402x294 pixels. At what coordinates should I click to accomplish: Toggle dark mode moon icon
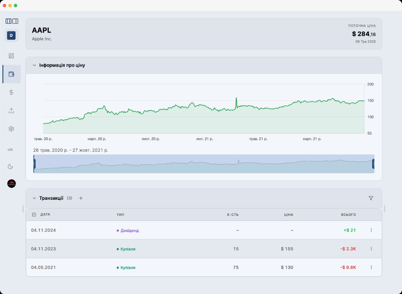pos(10,166)
